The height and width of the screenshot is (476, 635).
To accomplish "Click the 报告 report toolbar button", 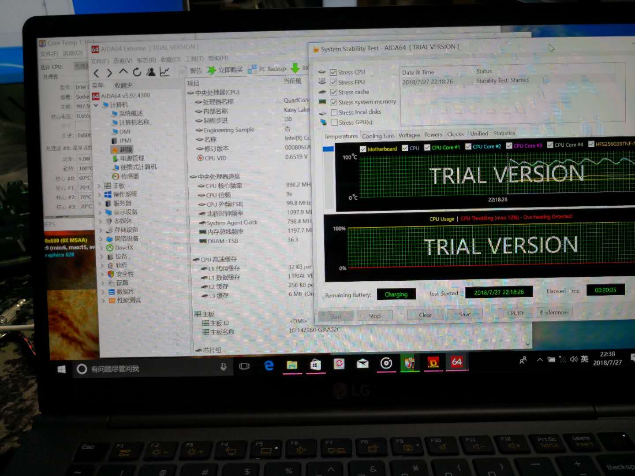I will (190, 71).
